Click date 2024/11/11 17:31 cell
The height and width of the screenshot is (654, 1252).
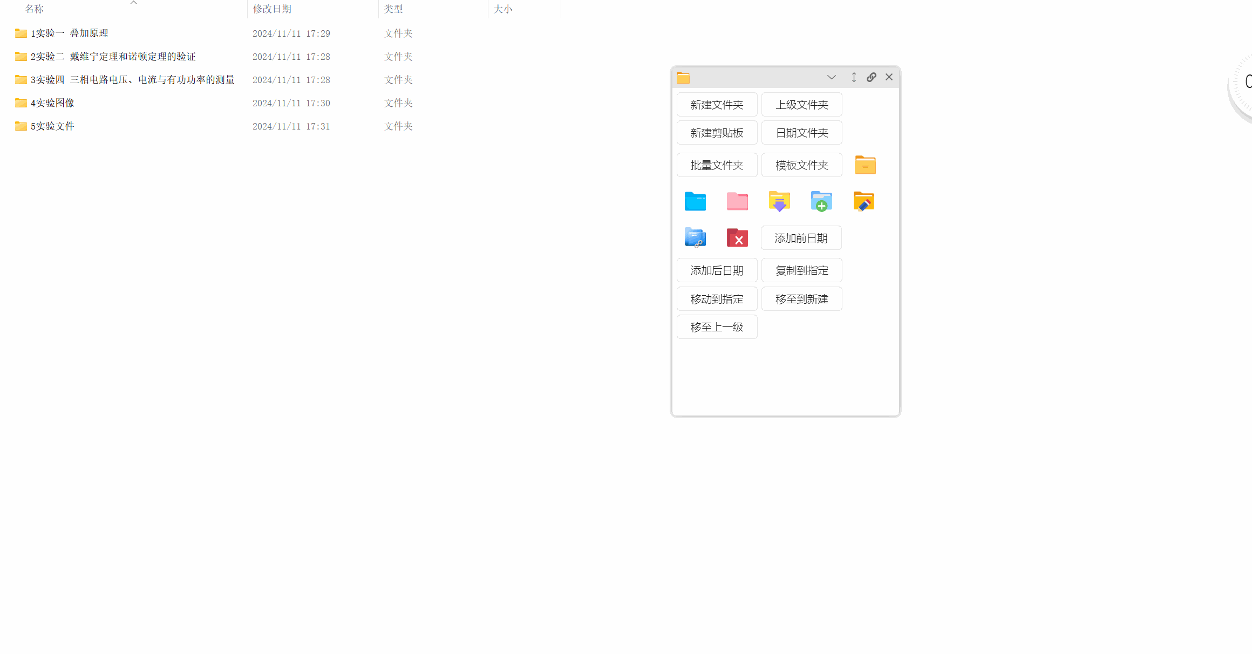coord(291,126)
